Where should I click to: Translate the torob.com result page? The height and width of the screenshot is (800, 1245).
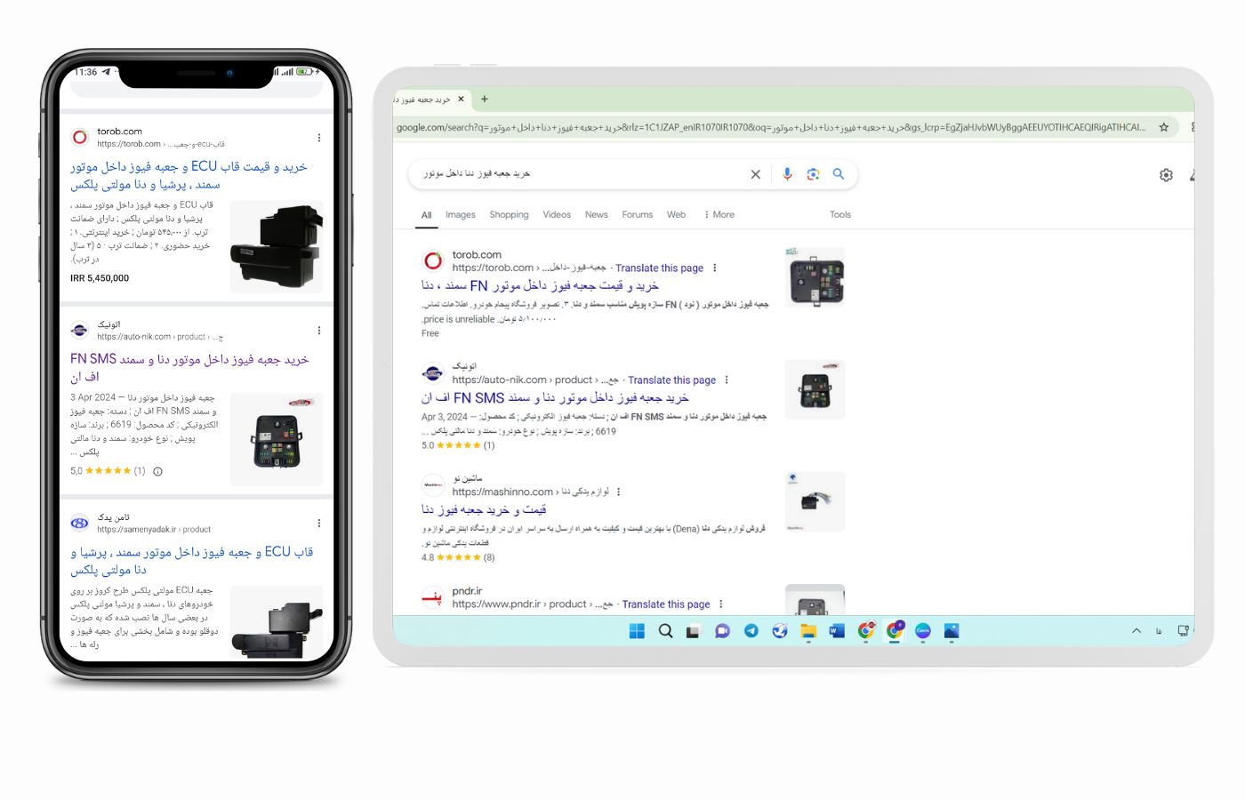(659, 268)
